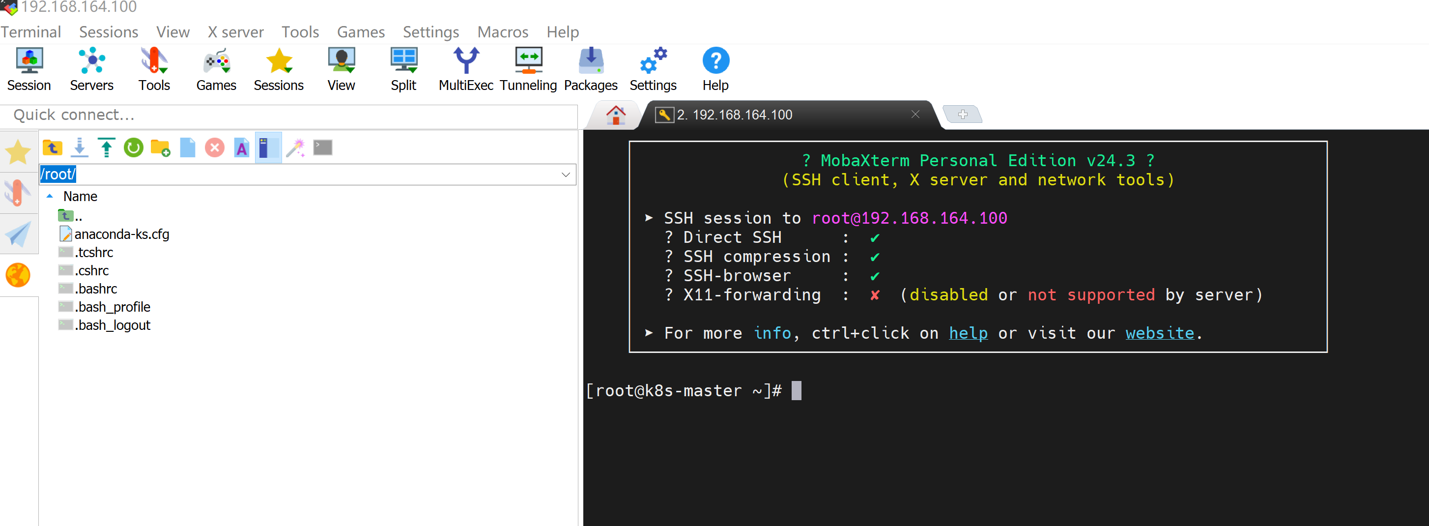The image size is (1429, 526).
Task: Select the .bash_logout file
Action: click(x=105, y=326)
